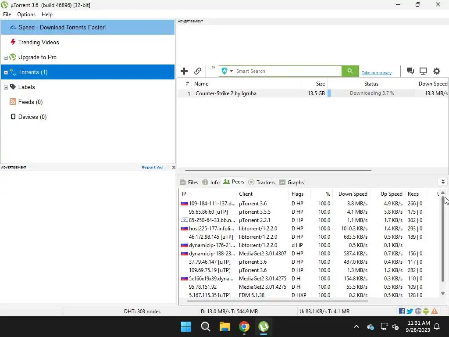Close the sidebar advertisement with X
Image resolution: width=449 pixels, height=337 pixels.
tap(174, 167)
